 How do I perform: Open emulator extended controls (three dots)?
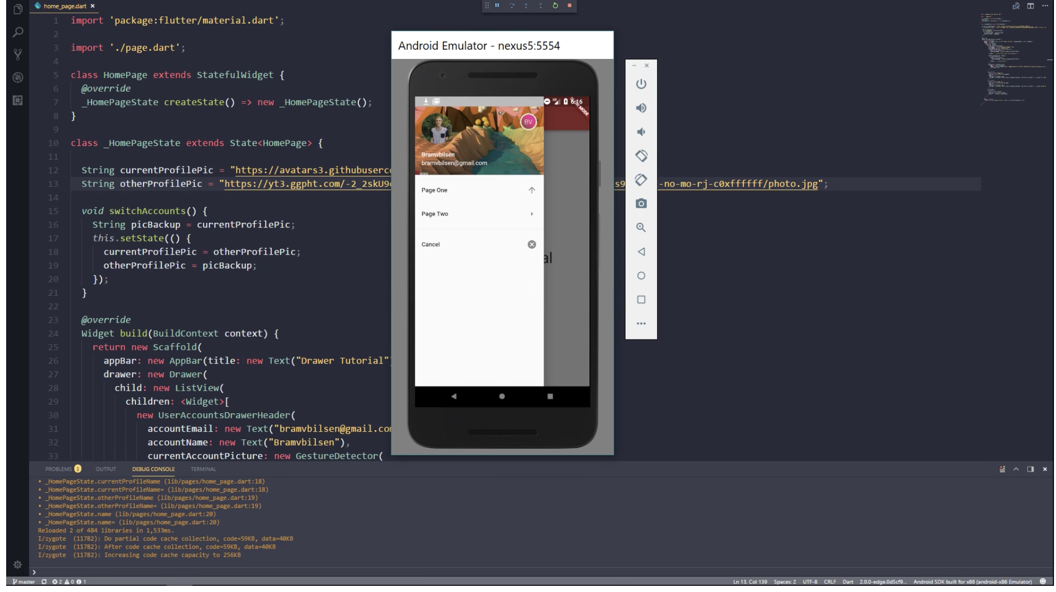[x=641, y=323]
